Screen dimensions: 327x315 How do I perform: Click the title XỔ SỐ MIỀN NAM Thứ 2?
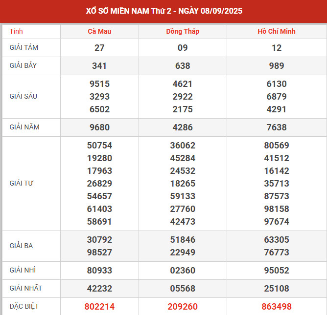pyautogui.click(x=128, y=11)
